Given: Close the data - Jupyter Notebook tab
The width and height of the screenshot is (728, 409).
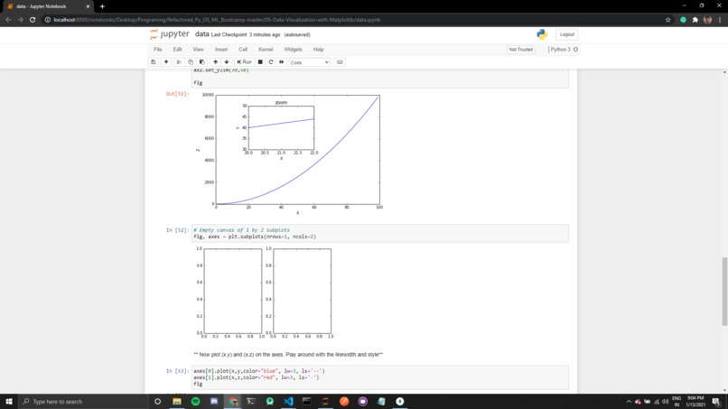Looking at the screenshot, I should (88, 6).
